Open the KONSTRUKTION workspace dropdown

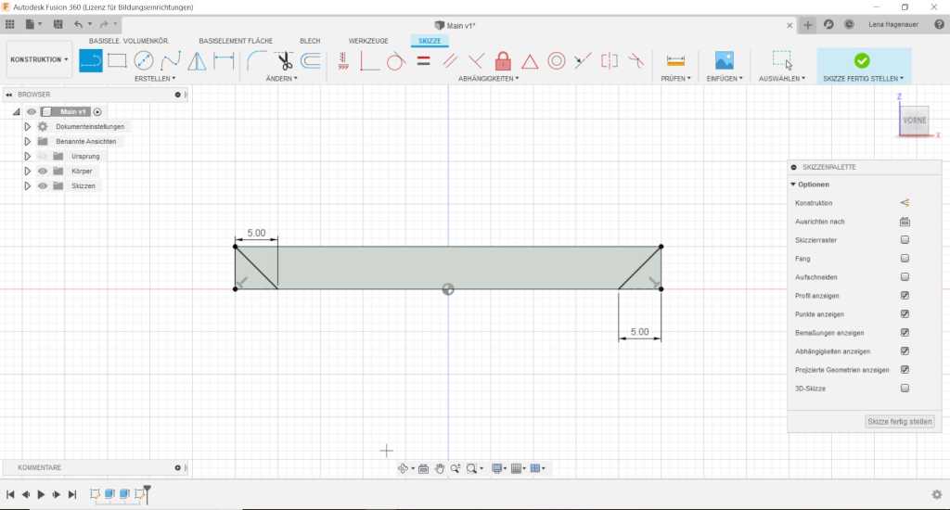[39, 59]
